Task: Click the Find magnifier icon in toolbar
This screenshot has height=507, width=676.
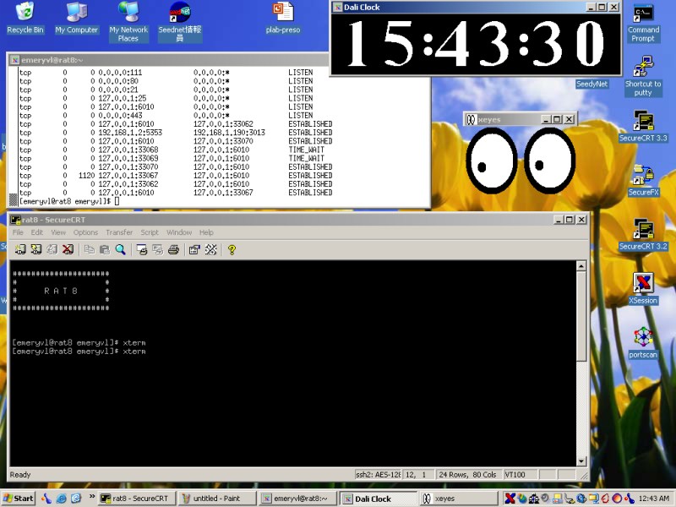Action: (x=121, y=249)
